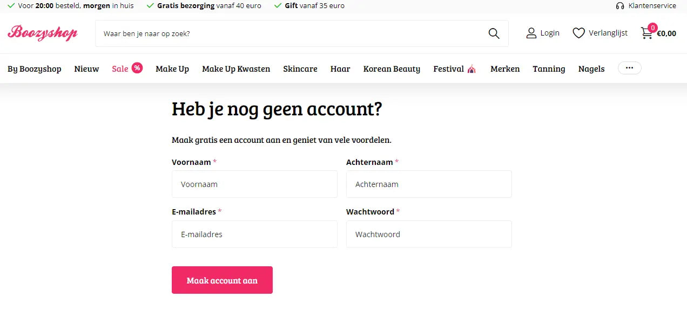Open the Tanning category
687x318 pixels.
tap(549, 69)
